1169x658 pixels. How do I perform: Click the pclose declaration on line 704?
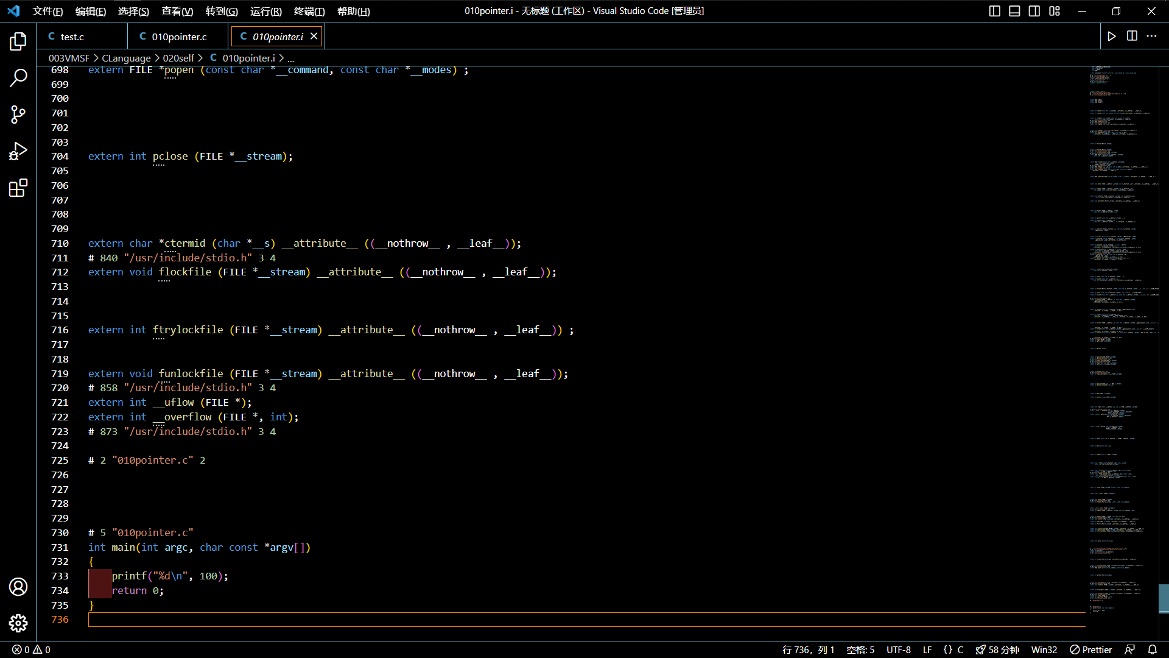pos(191,156)
